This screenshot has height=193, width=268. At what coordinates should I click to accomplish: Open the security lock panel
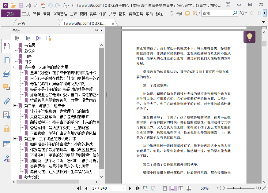pyautogui.click(x=6, y=128)
